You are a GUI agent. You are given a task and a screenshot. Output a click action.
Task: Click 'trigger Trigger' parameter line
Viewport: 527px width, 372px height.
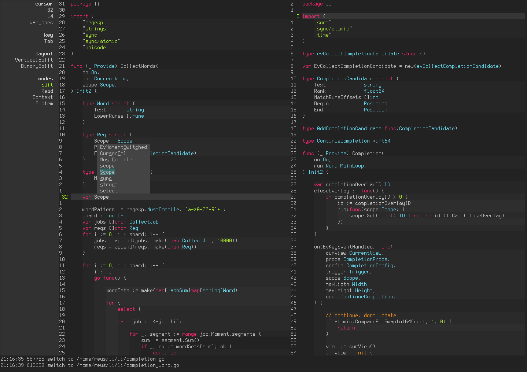pyautogui.click(x=349, y=272)
